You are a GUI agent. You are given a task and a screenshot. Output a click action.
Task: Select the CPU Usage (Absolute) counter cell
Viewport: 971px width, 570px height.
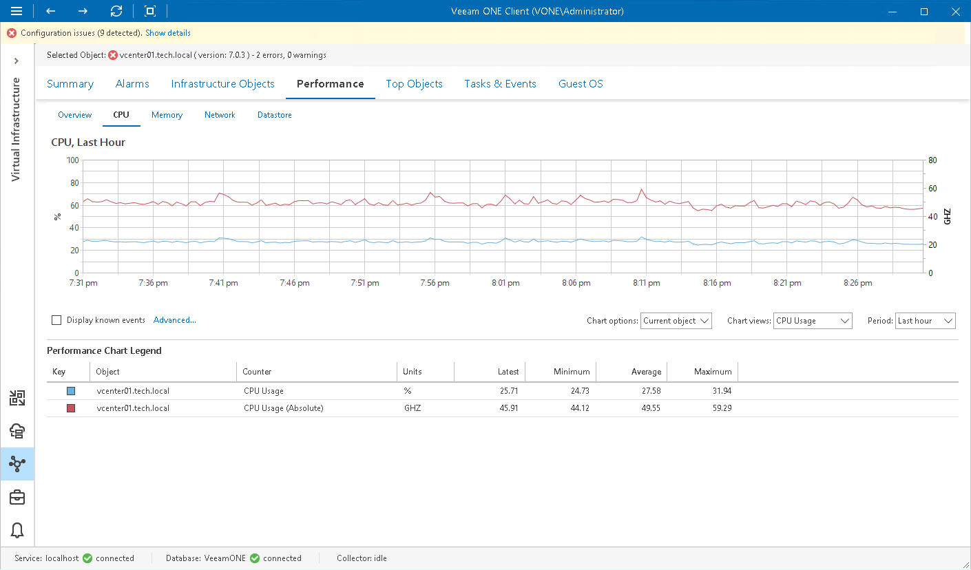click(x=284, y=408)
